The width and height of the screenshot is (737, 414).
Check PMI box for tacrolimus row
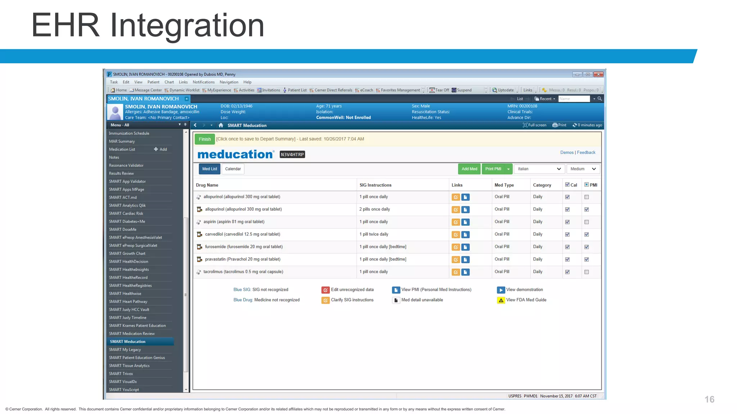[x=587, y=272]
